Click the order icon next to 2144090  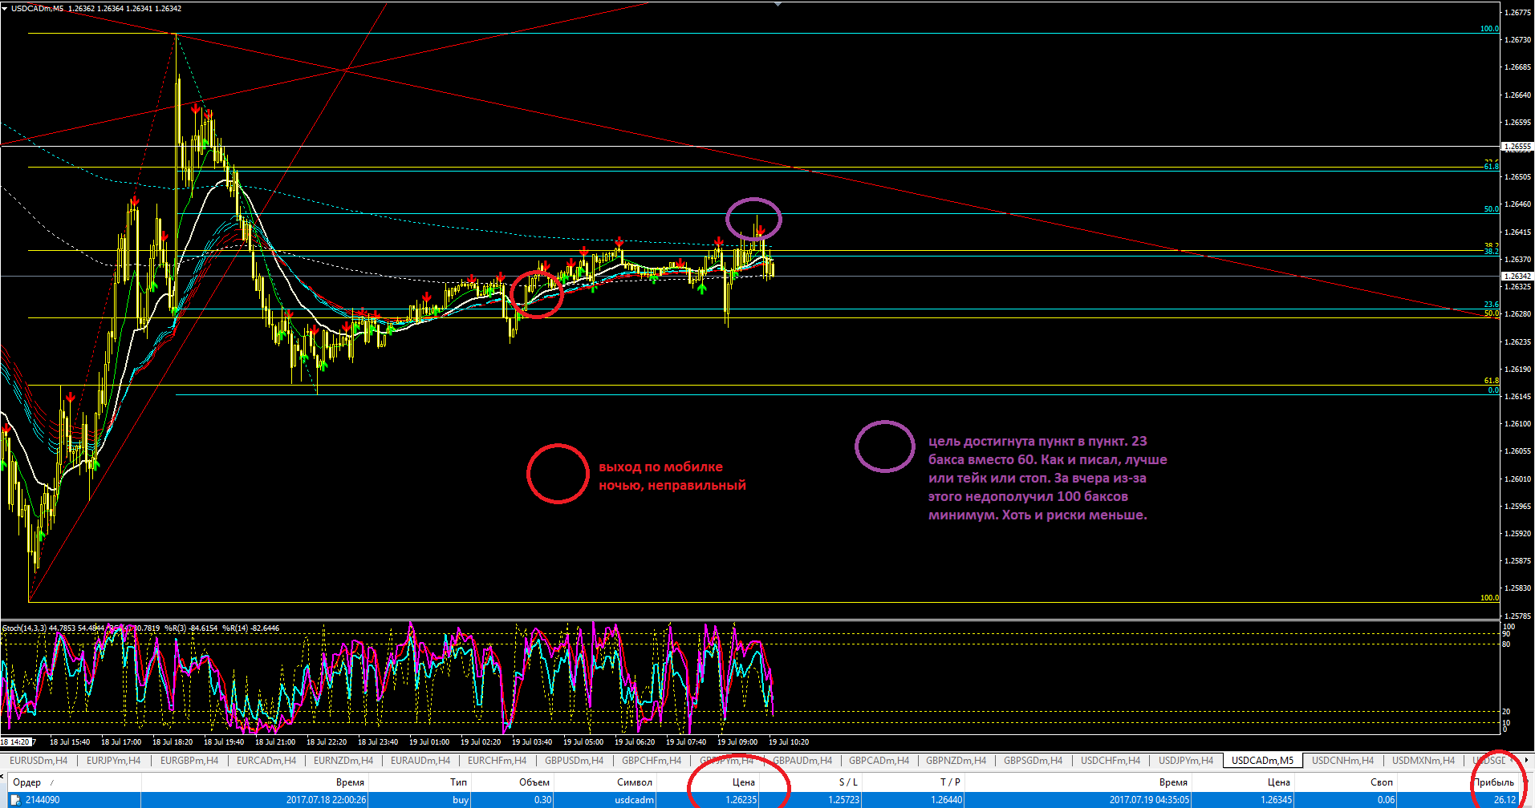coord(15,800)
